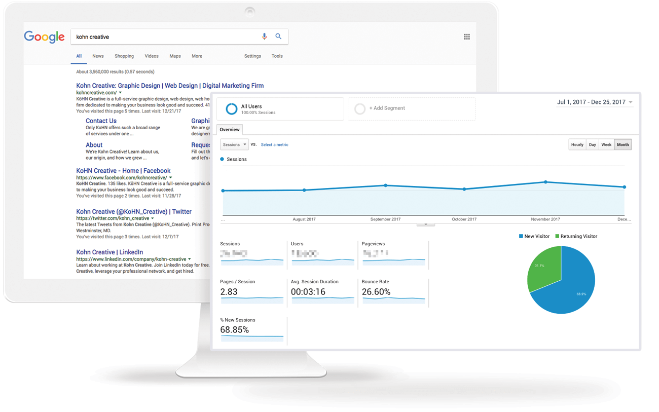Viewport: 659px width, 412px height.
Task: Click the chart collapse handle below the graph
Action: click(x=426, y=224)
